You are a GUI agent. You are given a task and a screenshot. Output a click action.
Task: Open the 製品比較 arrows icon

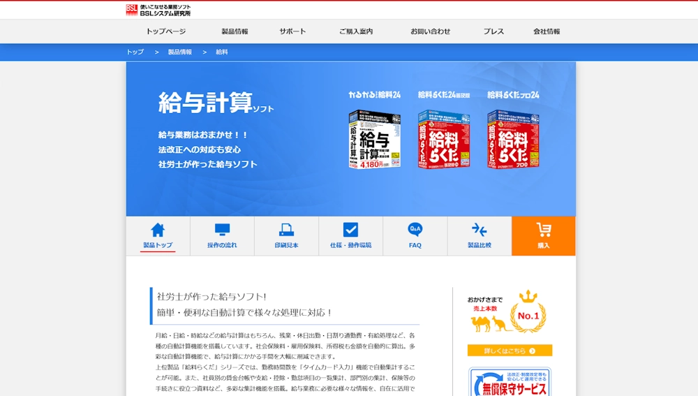click(479, 230)
